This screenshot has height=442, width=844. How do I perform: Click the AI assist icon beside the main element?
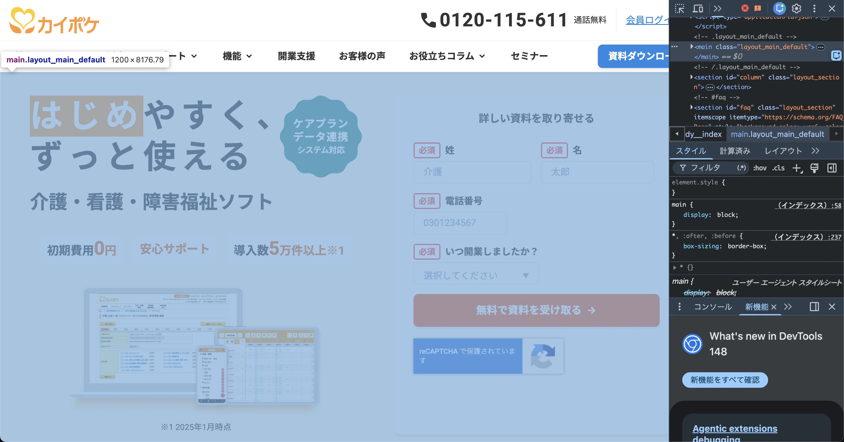[836, 56]
